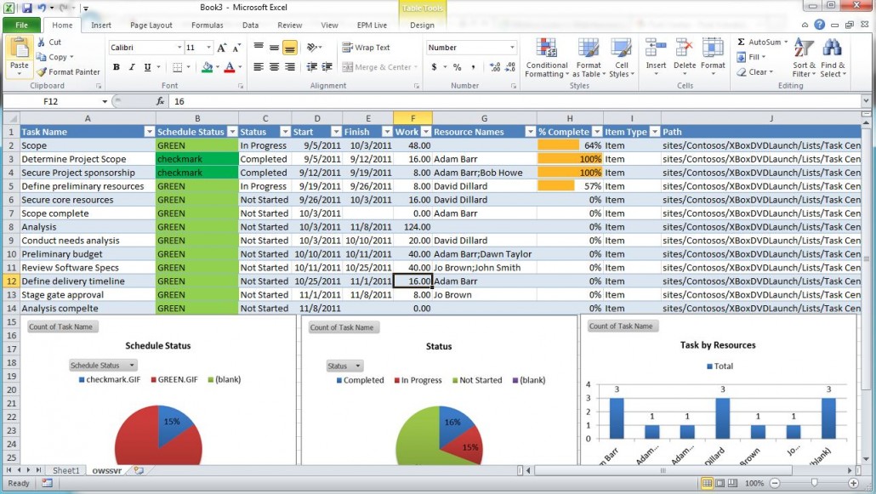Switch to Page Layout view in status bar

pos(720,483)
